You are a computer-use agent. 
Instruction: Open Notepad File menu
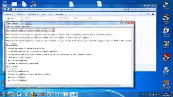(x=8, y=26)
